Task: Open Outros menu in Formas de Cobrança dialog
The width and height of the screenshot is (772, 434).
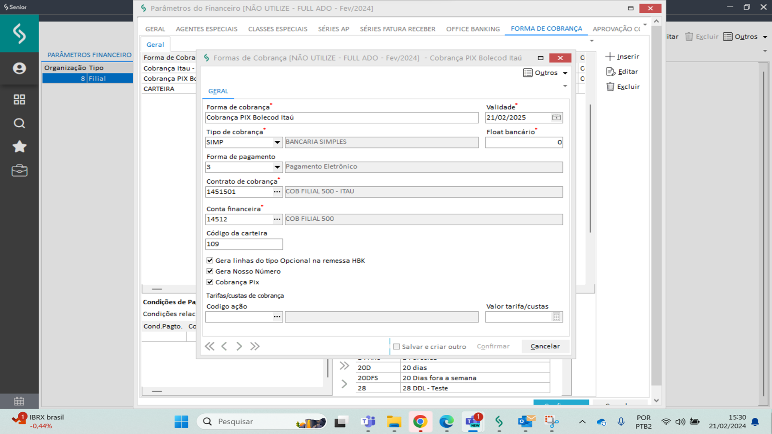Action: [x=545, y=73]
